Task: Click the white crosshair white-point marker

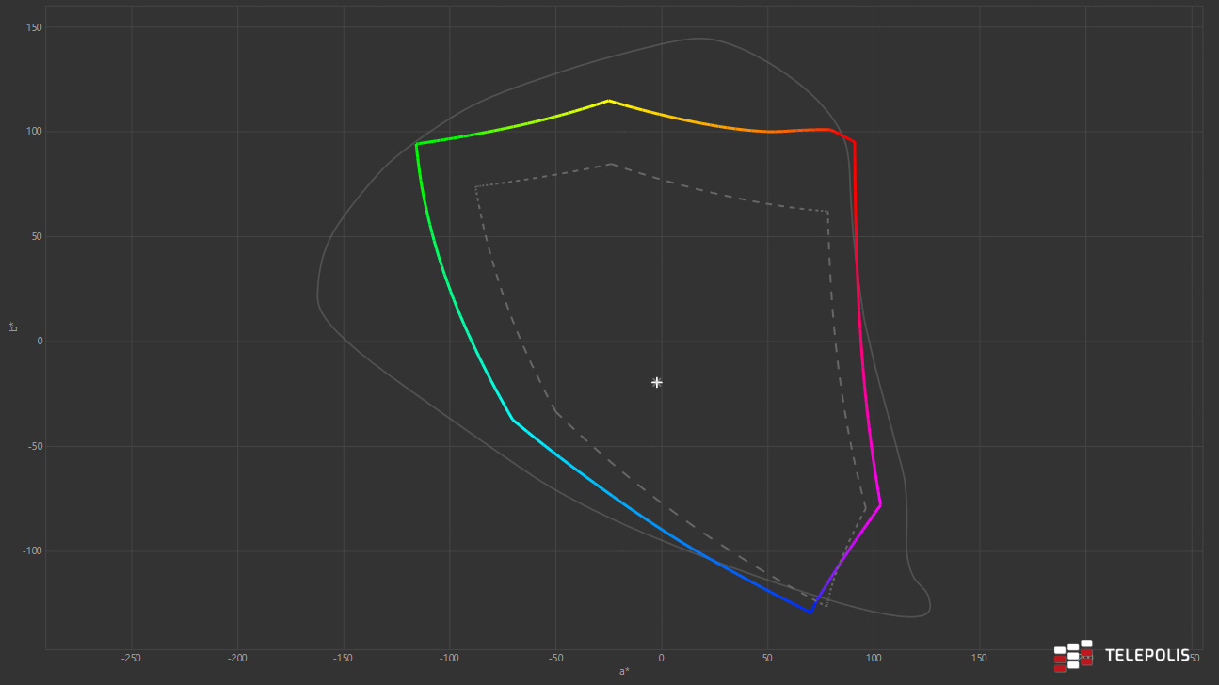Action: pos(657,382)
